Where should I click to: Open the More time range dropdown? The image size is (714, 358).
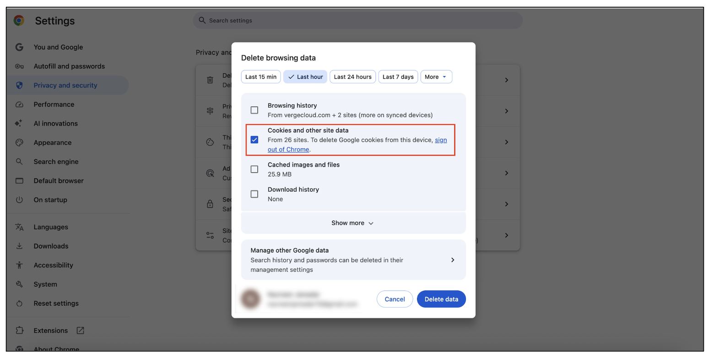(436, 76)
